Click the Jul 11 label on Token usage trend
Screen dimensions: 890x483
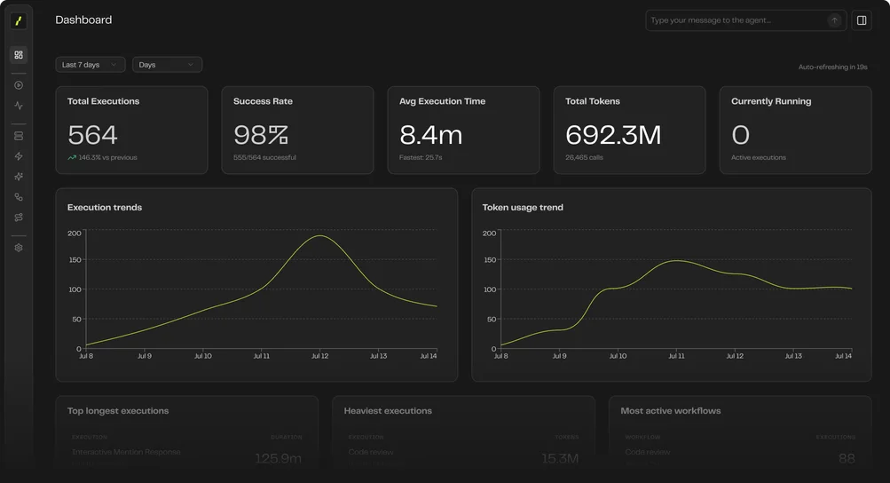[676, 356]
